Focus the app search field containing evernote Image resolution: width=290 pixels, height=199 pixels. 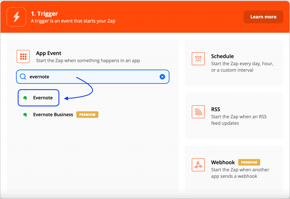click(93, 76)
